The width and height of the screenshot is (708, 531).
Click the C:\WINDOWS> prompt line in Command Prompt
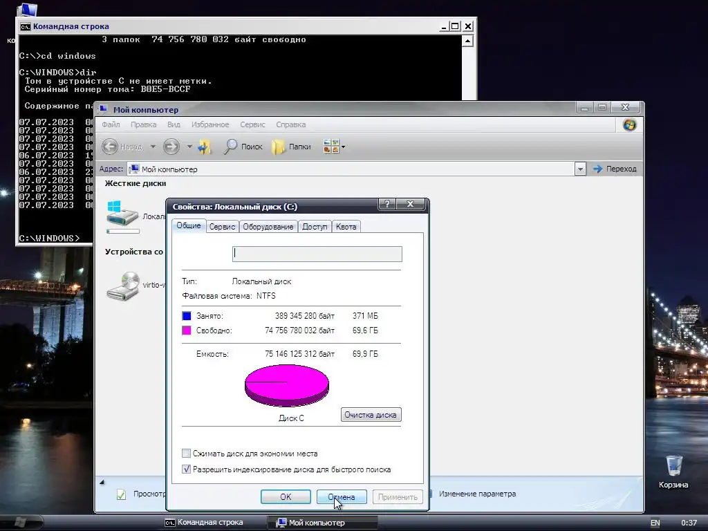(49, 239)
